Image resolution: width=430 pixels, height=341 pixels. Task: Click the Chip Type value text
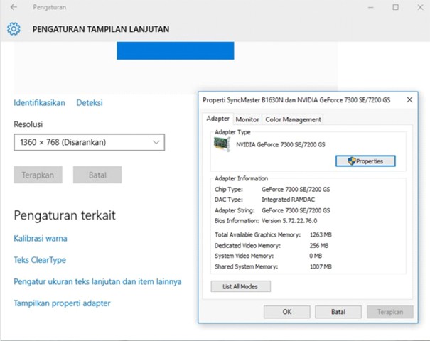[x=296, y=189]
